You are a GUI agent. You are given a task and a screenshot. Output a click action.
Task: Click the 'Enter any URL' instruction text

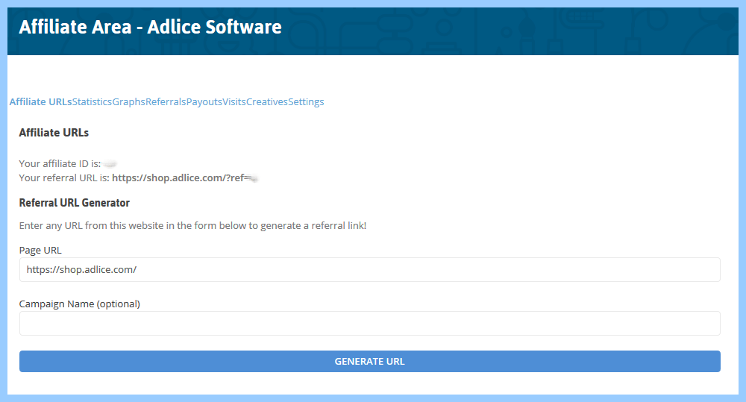tap(192, 225)
